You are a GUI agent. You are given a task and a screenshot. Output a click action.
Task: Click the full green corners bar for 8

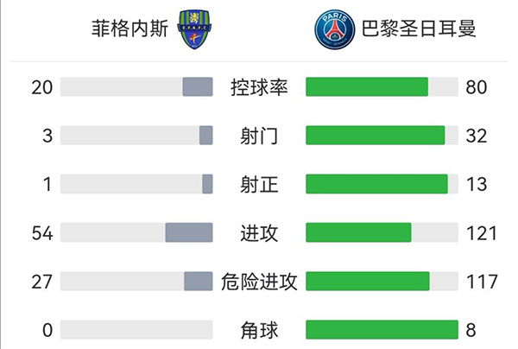(x=382, y=330)
